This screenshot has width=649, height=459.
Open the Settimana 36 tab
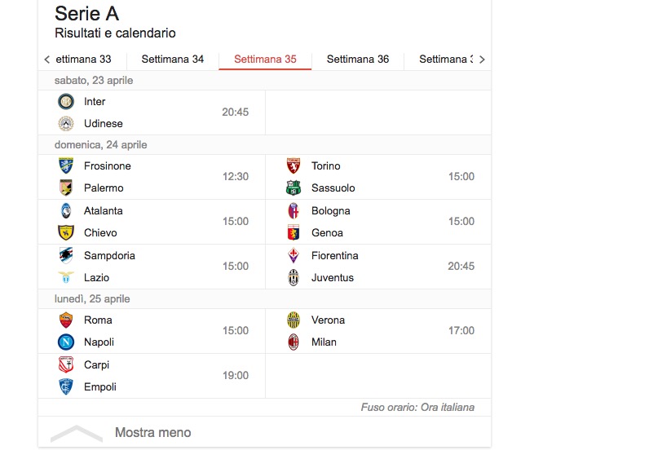358,60
